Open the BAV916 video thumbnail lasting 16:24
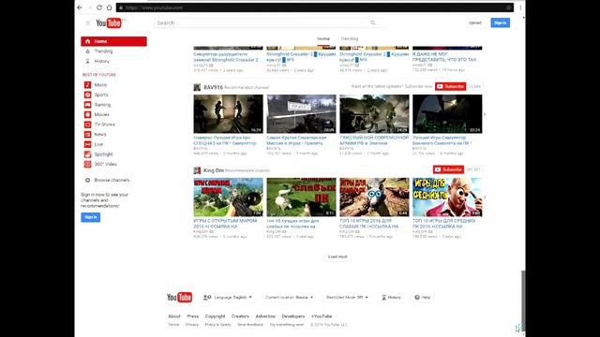 tap(228, 114)
